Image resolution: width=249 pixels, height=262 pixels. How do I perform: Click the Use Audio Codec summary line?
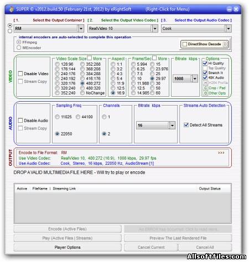click(86, 164)
